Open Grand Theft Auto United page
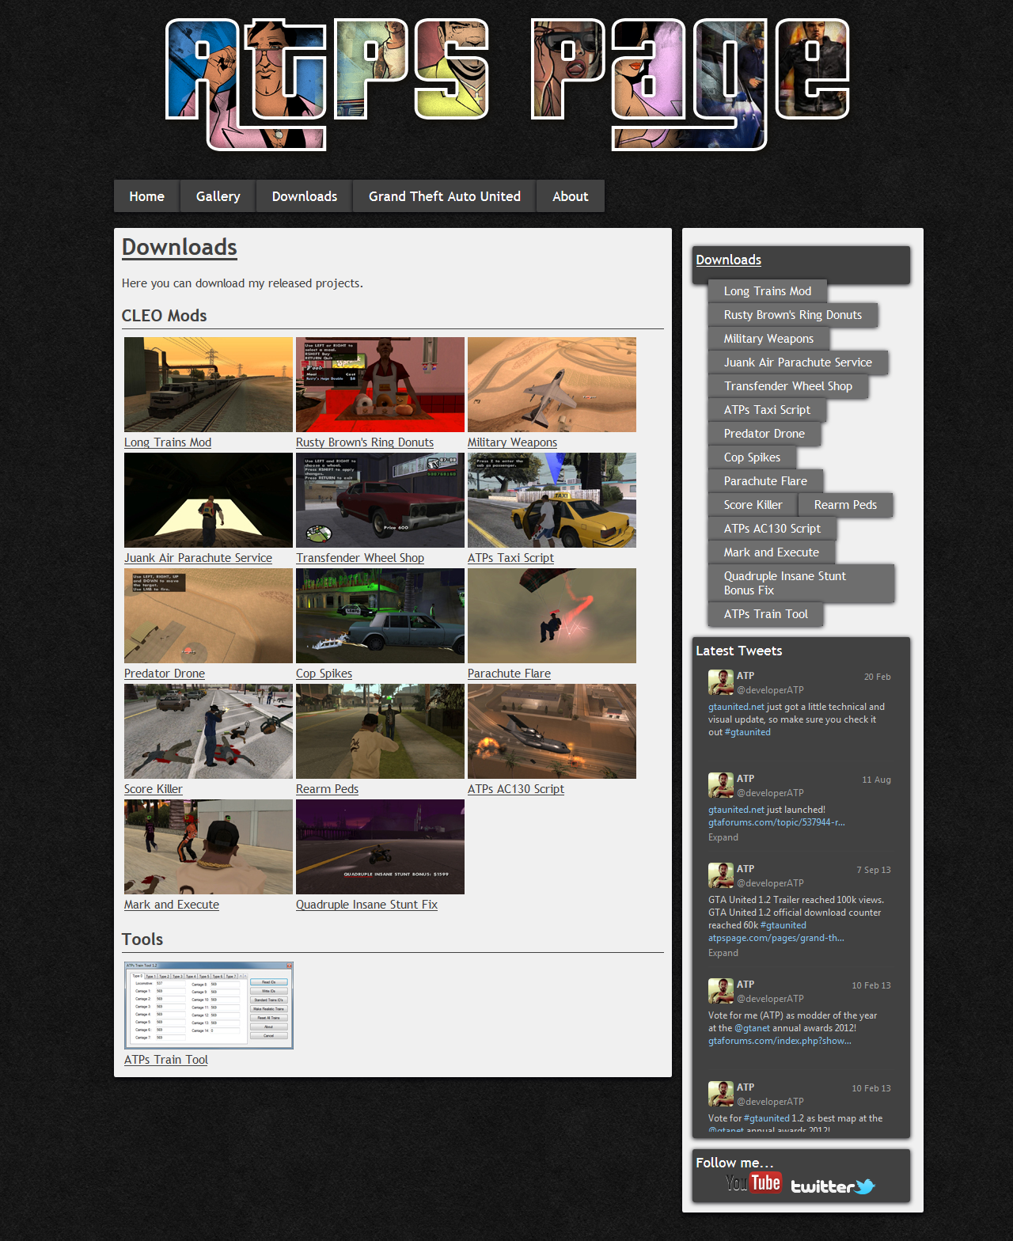This screenshot has height=1241, width=1013. 445,196
